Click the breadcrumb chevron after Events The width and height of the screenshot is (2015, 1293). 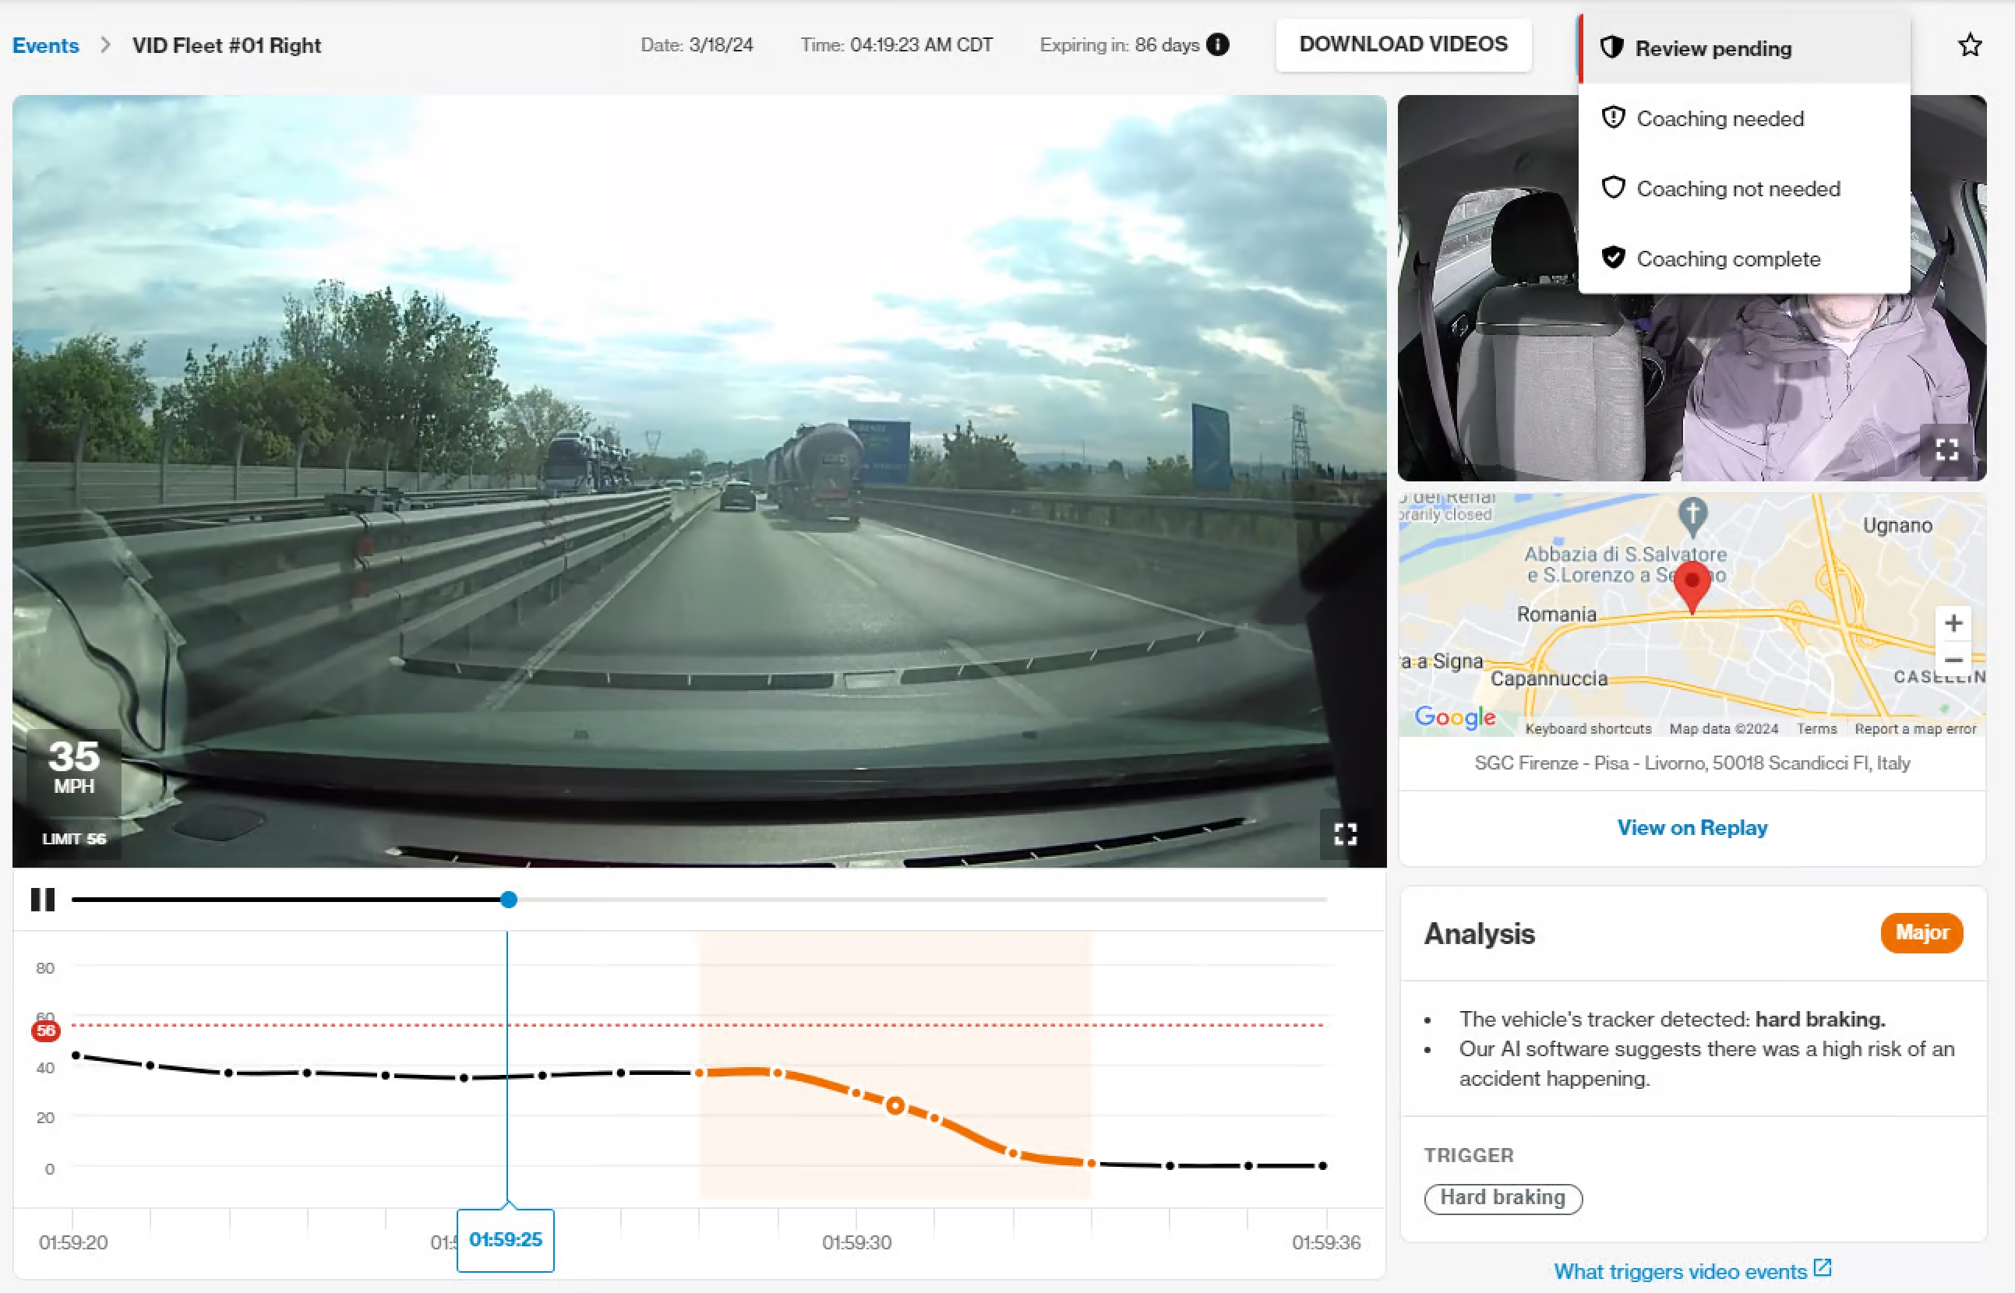(x=105, y=45)
